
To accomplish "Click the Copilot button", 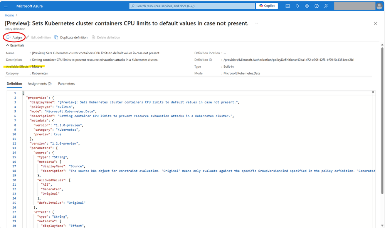I will click(x=267, y=6).
